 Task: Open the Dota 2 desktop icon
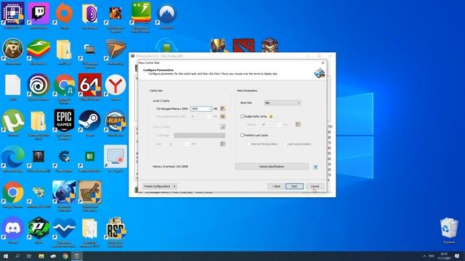[x=243, y=46]
